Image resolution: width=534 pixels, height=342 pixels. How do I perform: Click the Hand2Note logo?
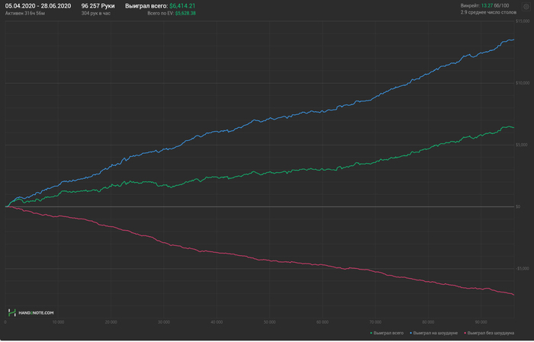coord(31,312)
